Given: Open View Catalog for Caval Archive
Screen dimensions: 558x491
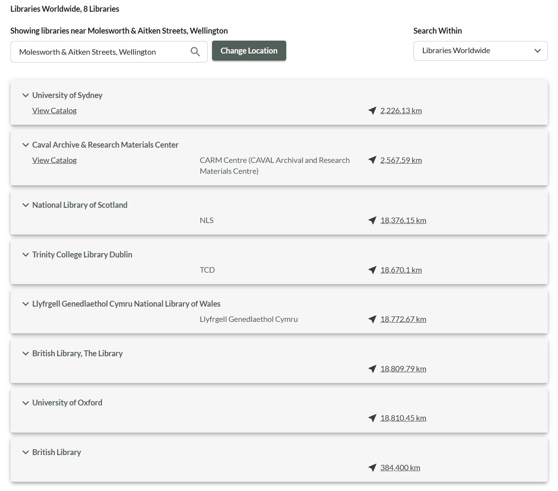Looking at the screenshot, I should [54, 160].
